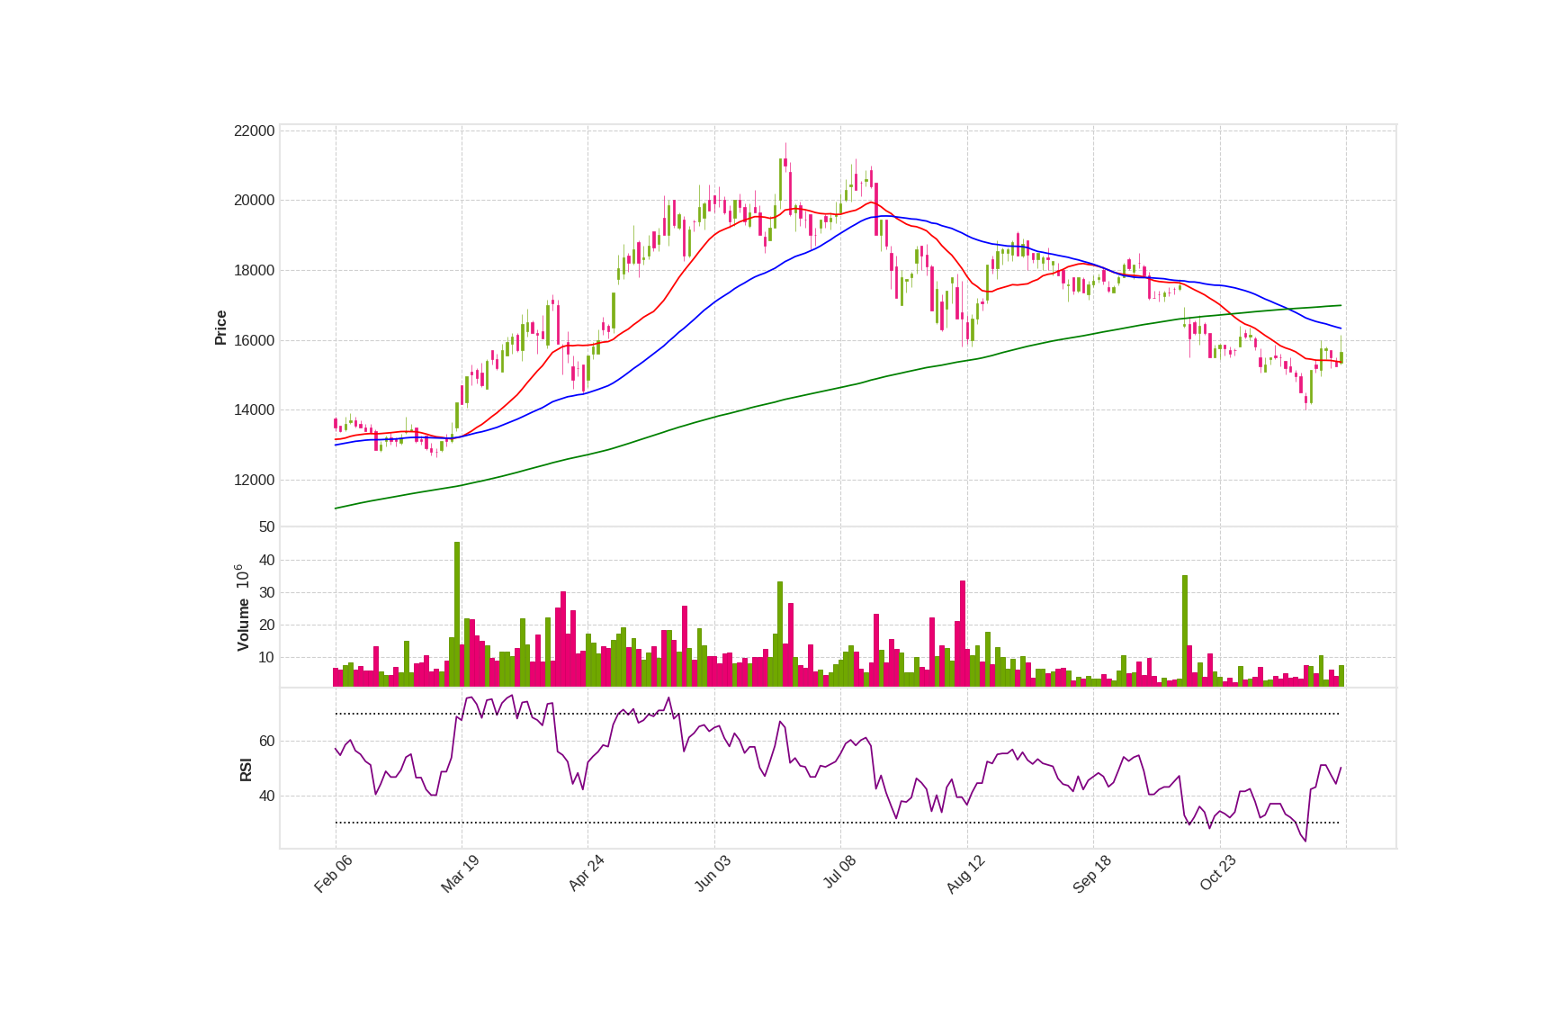This screenshot has height=1035, width=1552.
Task: Click the volume axis label 10
Action: click(266, 658)
